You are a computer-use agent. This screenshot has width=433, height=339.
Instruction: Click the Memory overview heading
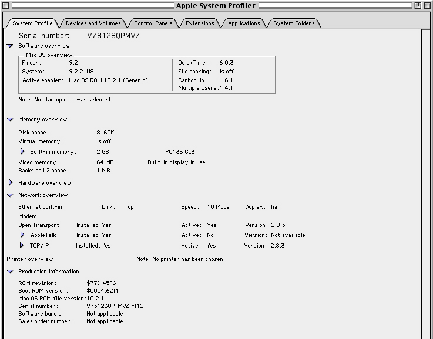click(x=42, y=120)
